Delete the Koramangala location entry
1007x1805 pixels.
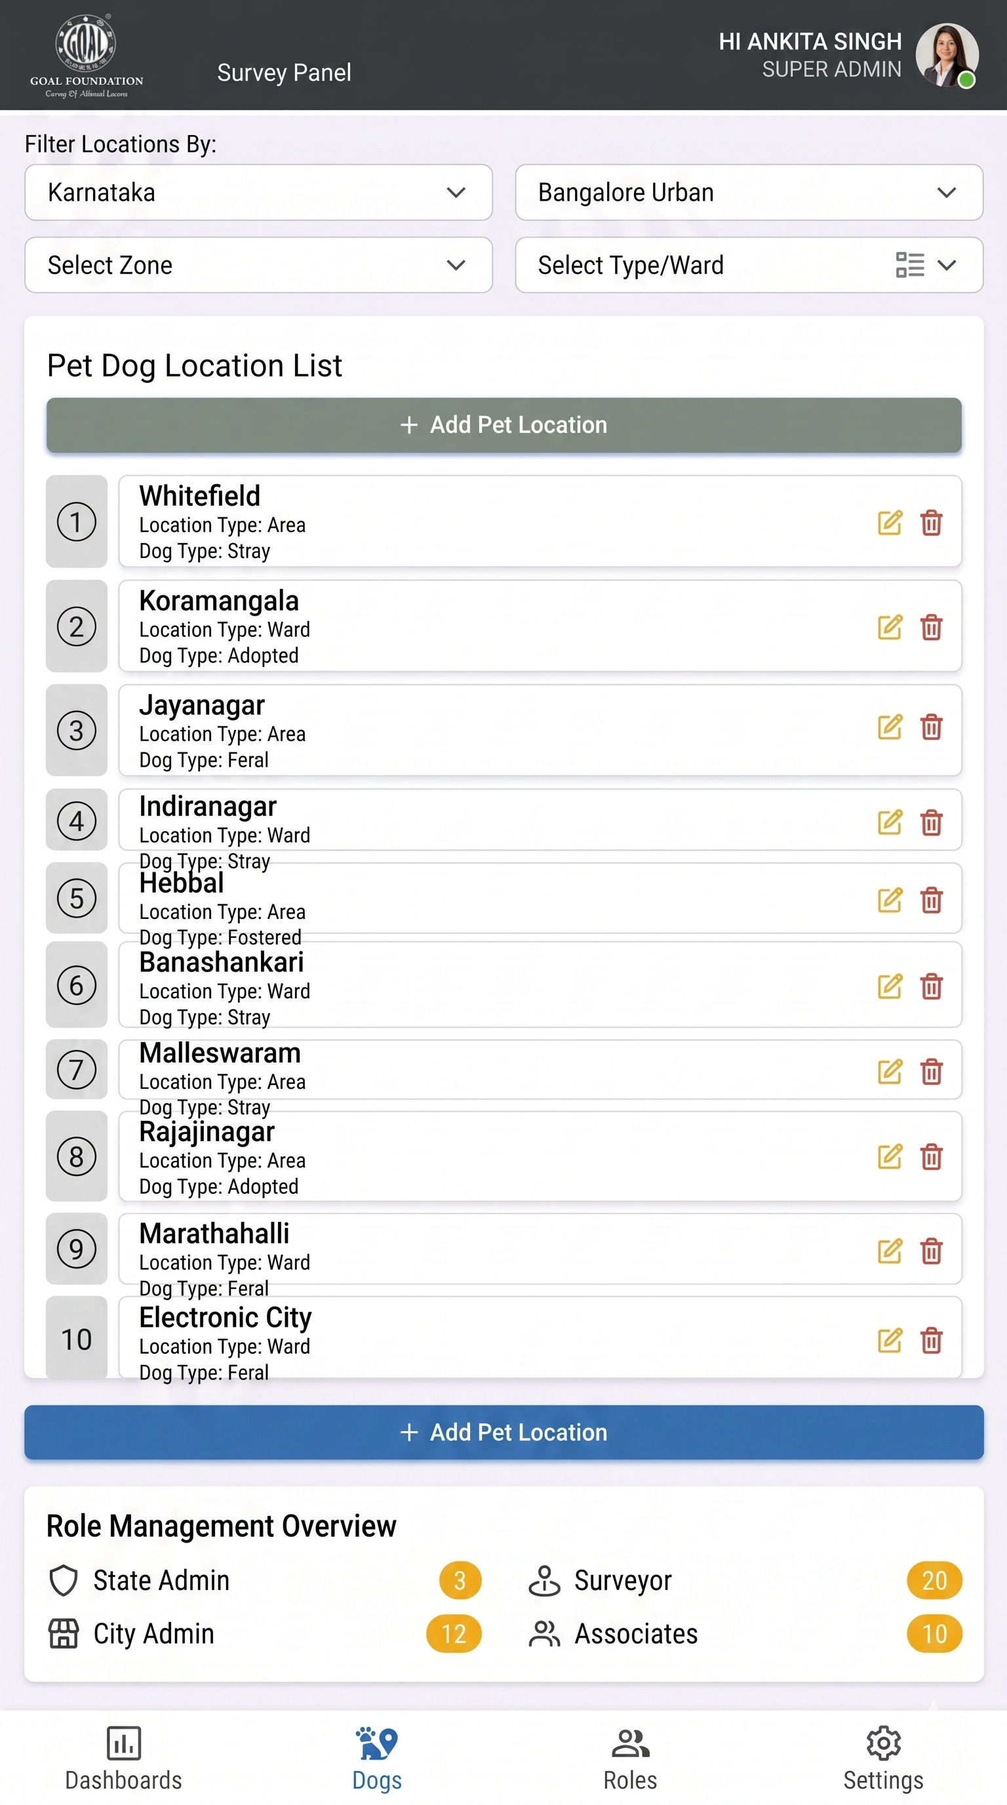(932, 627)
